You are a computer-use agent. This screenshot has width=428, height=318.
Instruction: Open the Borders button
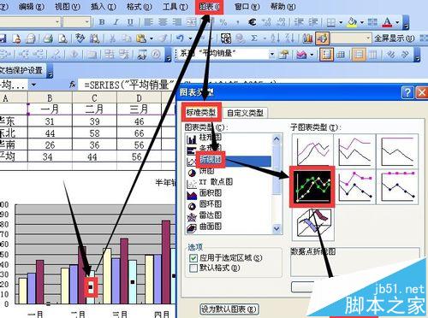click(x=331, y=22)
